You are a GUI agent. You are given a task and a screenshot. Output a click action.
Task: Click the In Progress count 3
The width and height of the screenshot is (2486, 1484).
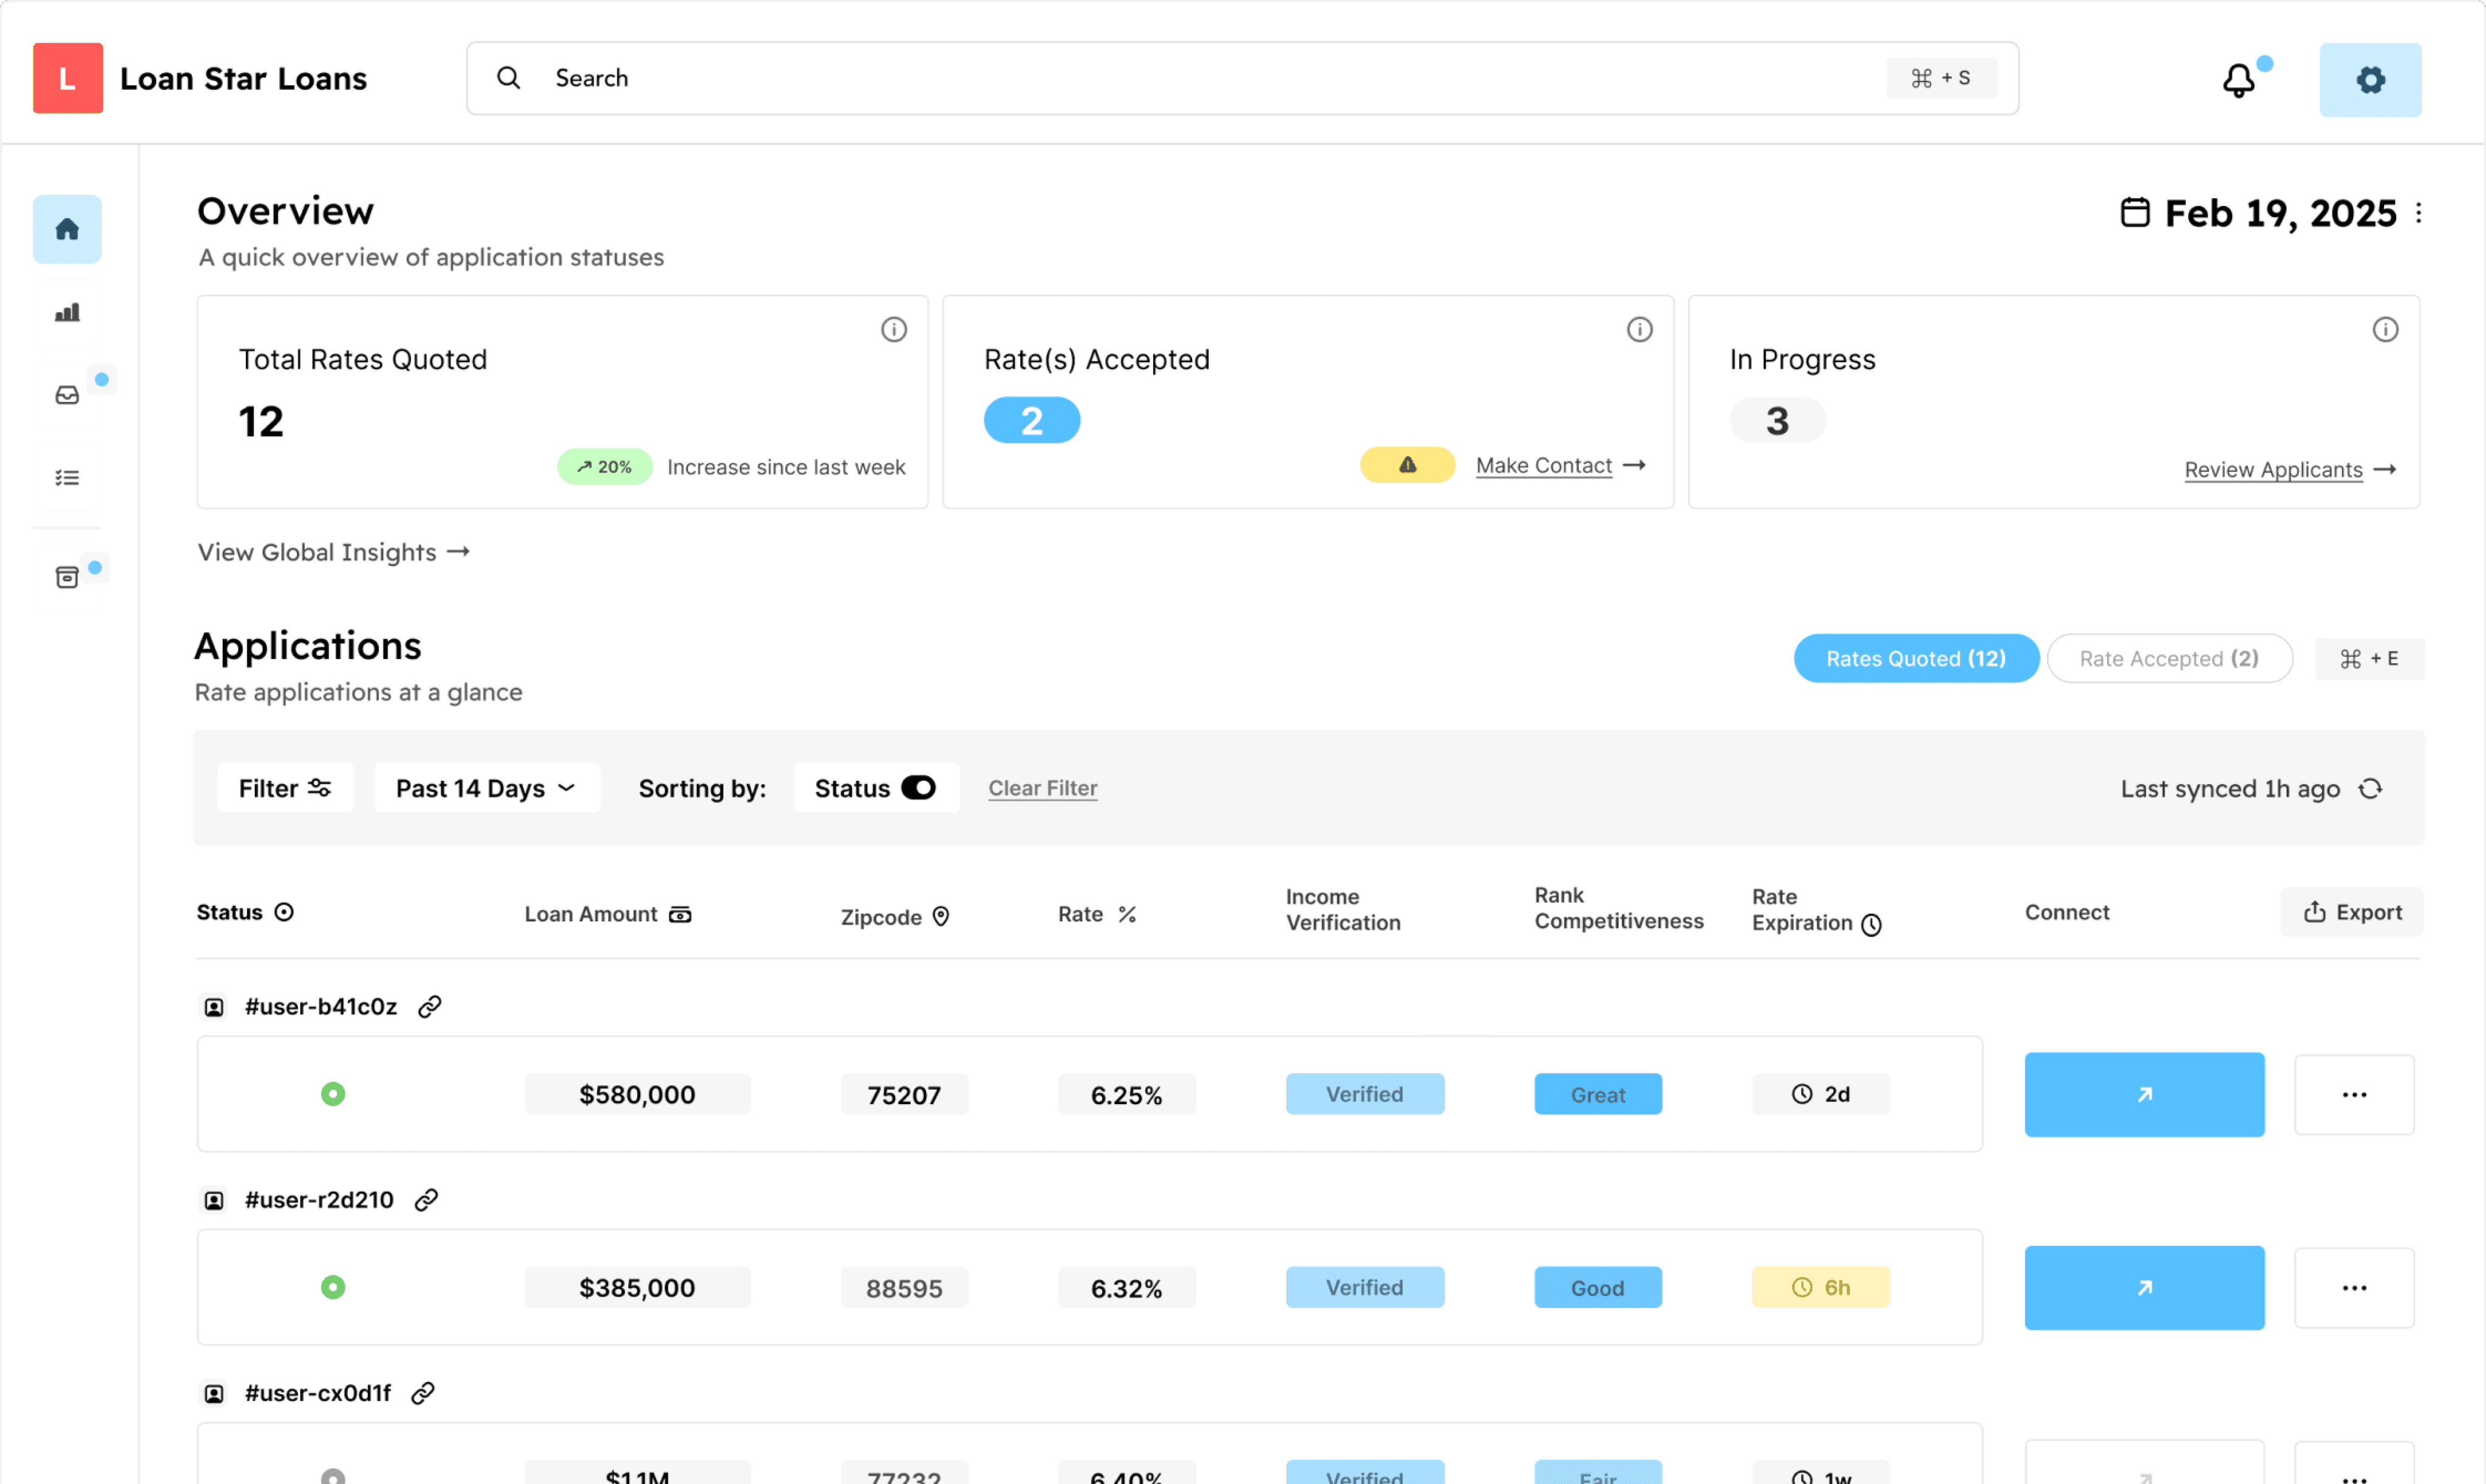click(x=1776, y=420)
